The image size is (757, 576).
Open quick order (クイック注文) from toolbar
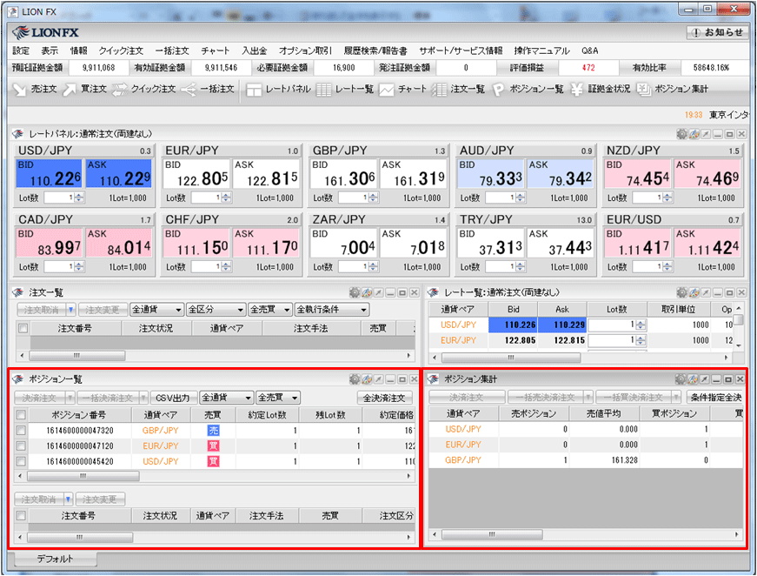pos(119,90)
